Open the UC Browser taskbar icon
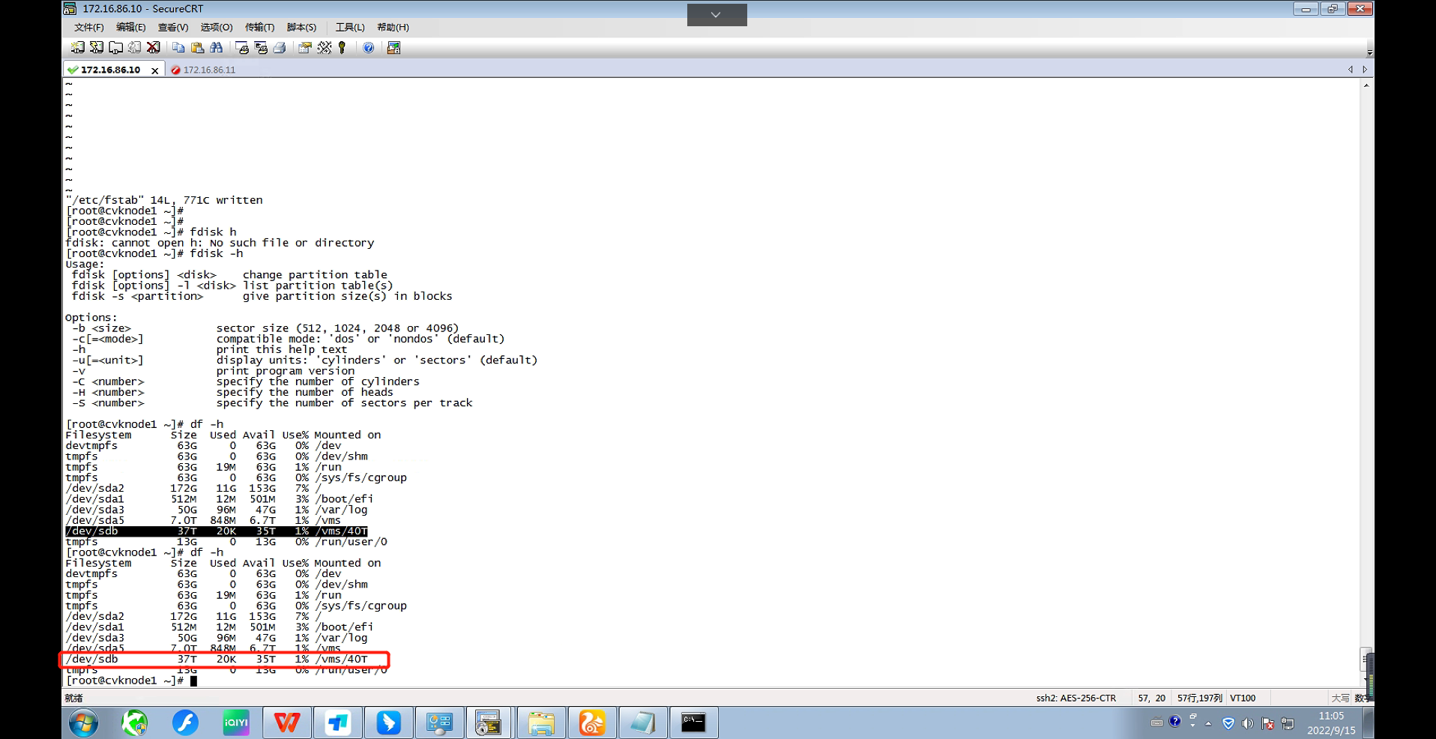The height and width of the screenshot is (739, 1436). pos(592,723)
